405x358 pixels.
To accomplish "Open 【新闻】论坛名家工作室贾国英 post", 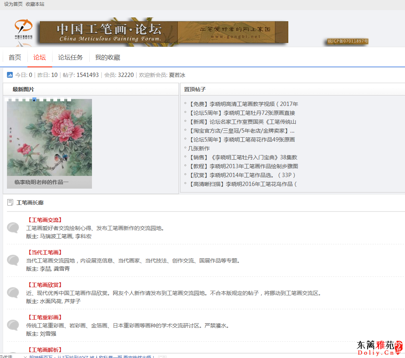I will [242, 122].
